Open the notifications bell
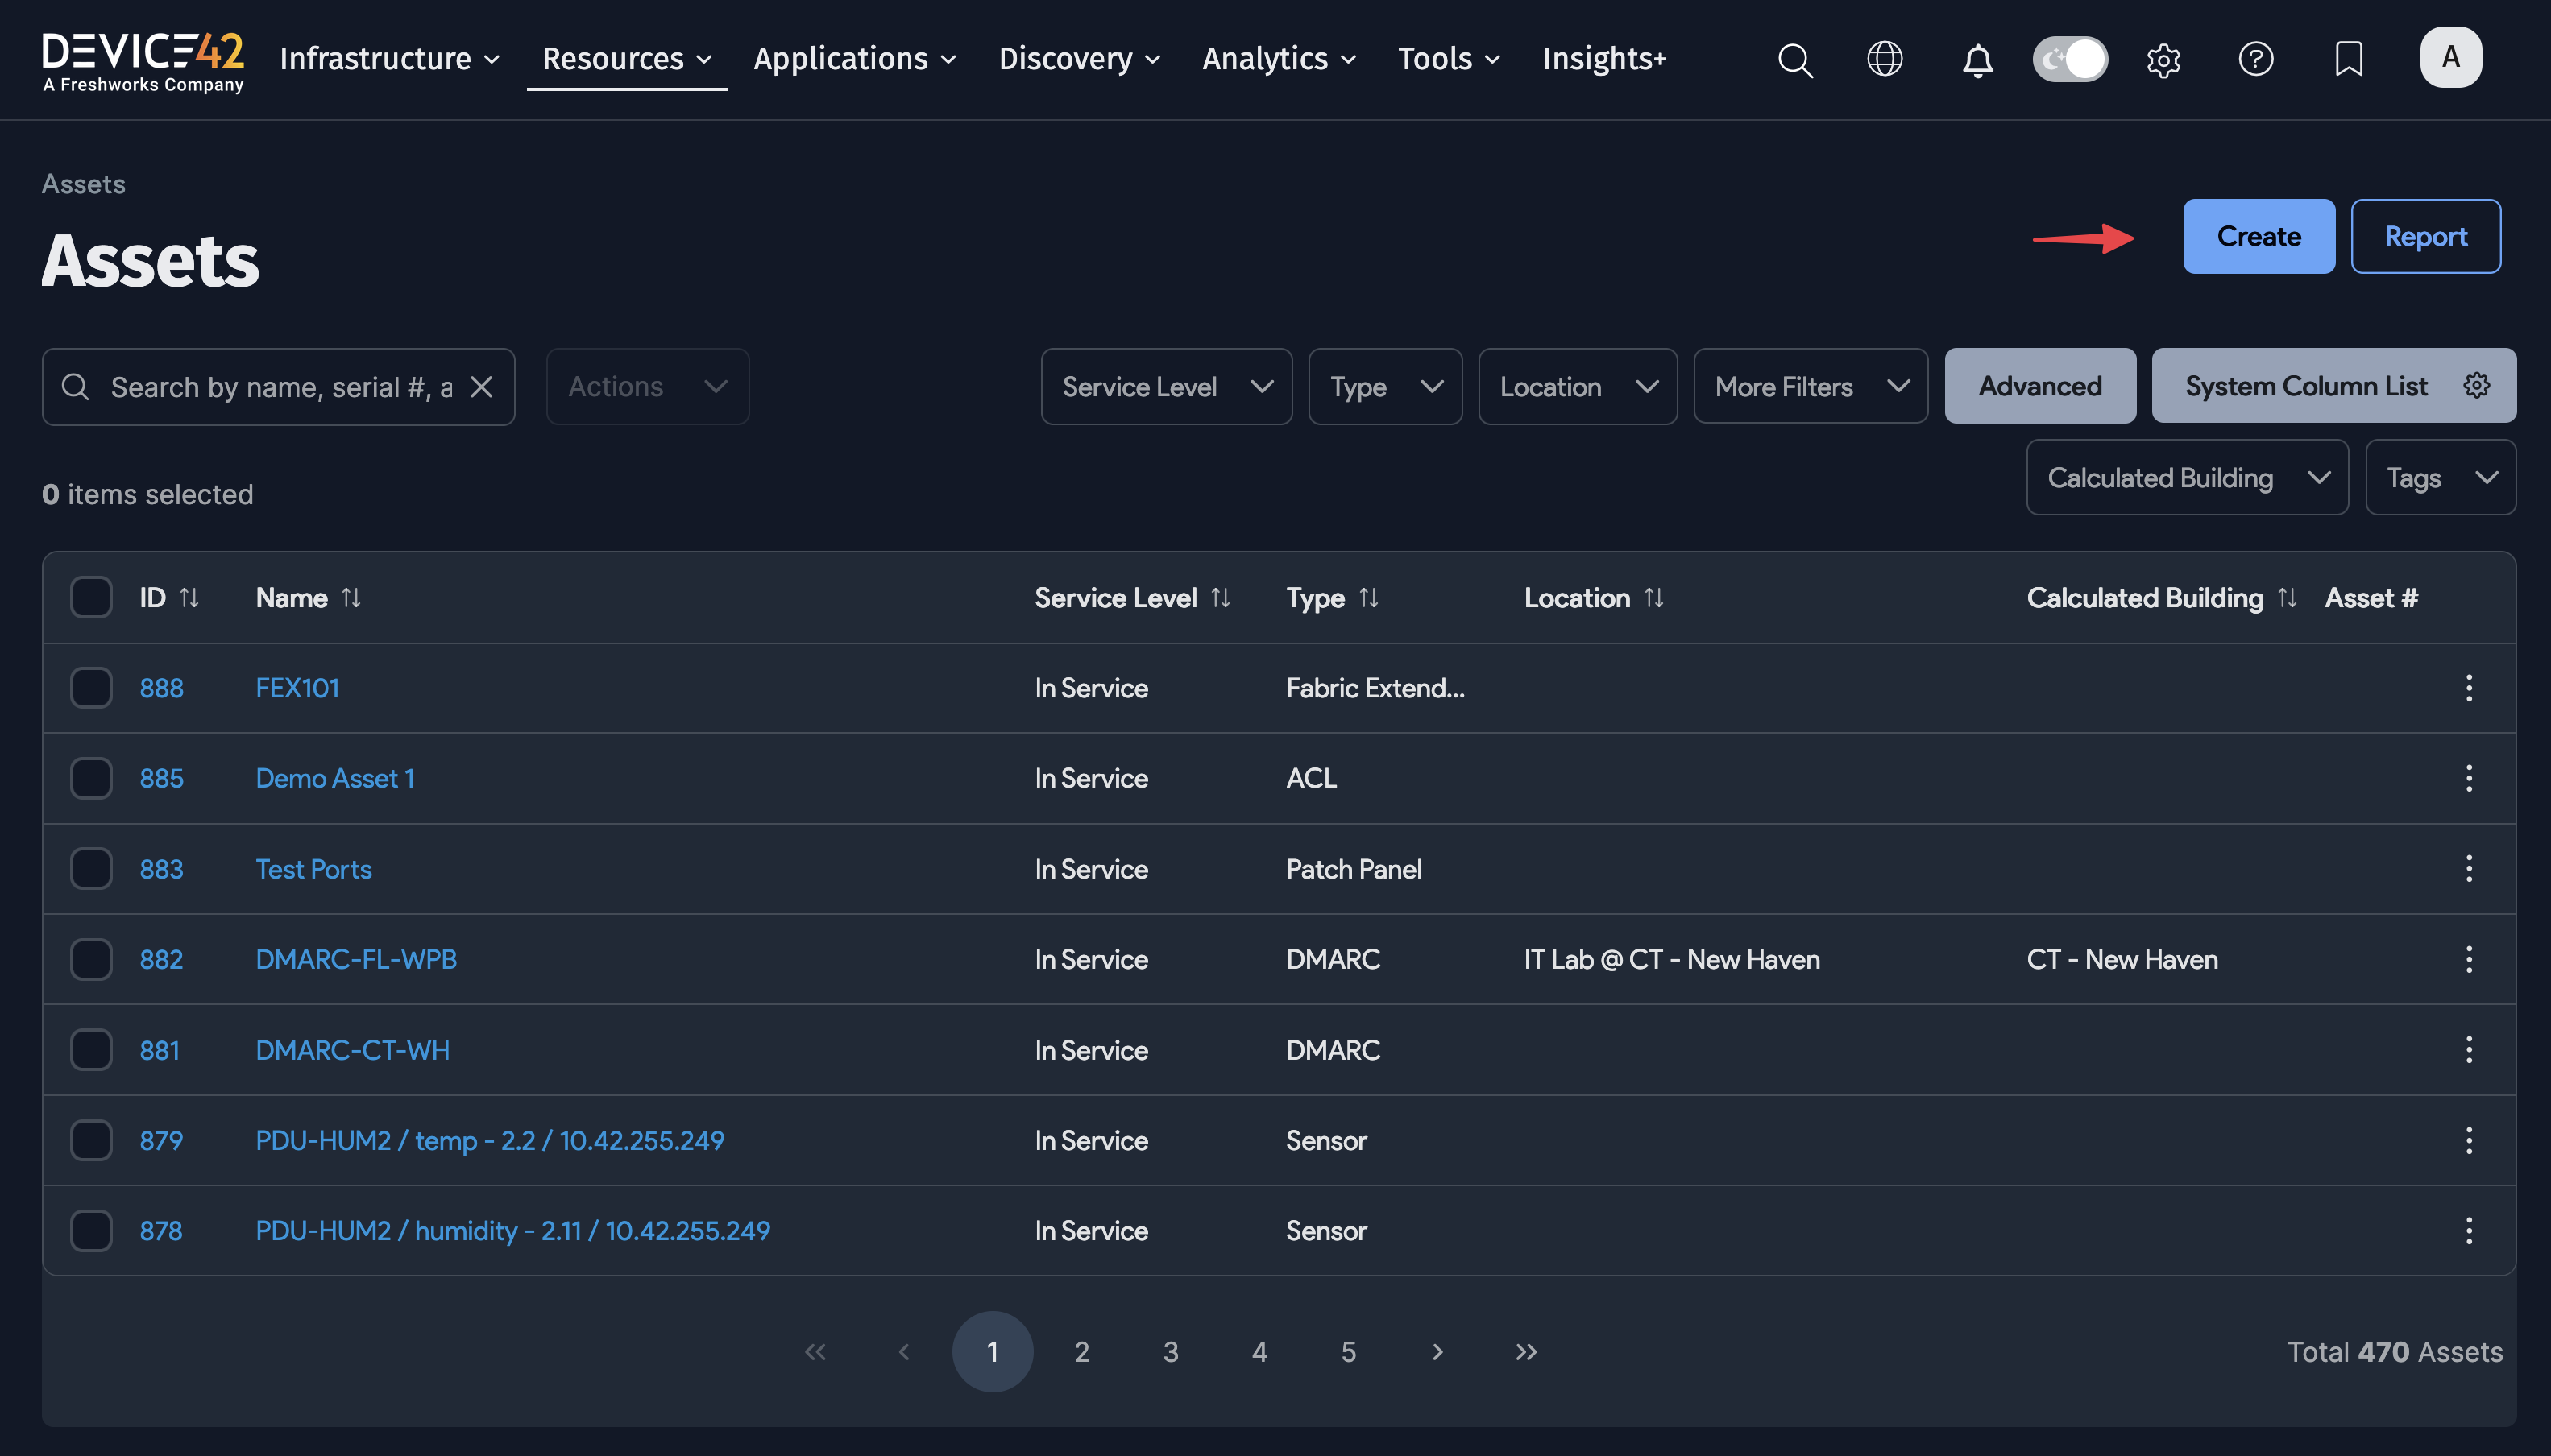 (1978, 60)
